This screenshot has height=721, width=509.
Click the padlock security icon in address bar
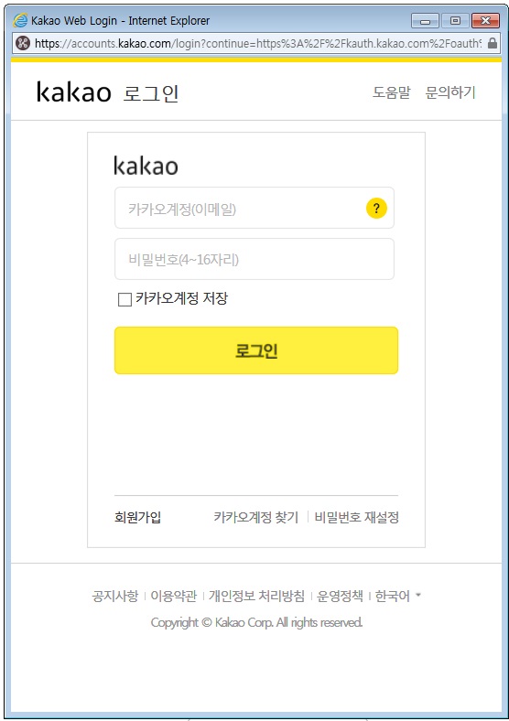pyautogui.click(x=492, y=43)
